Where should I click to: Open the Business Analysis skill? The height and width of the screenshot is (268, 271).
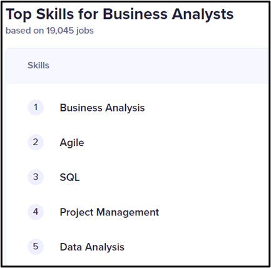click(102, 108)
